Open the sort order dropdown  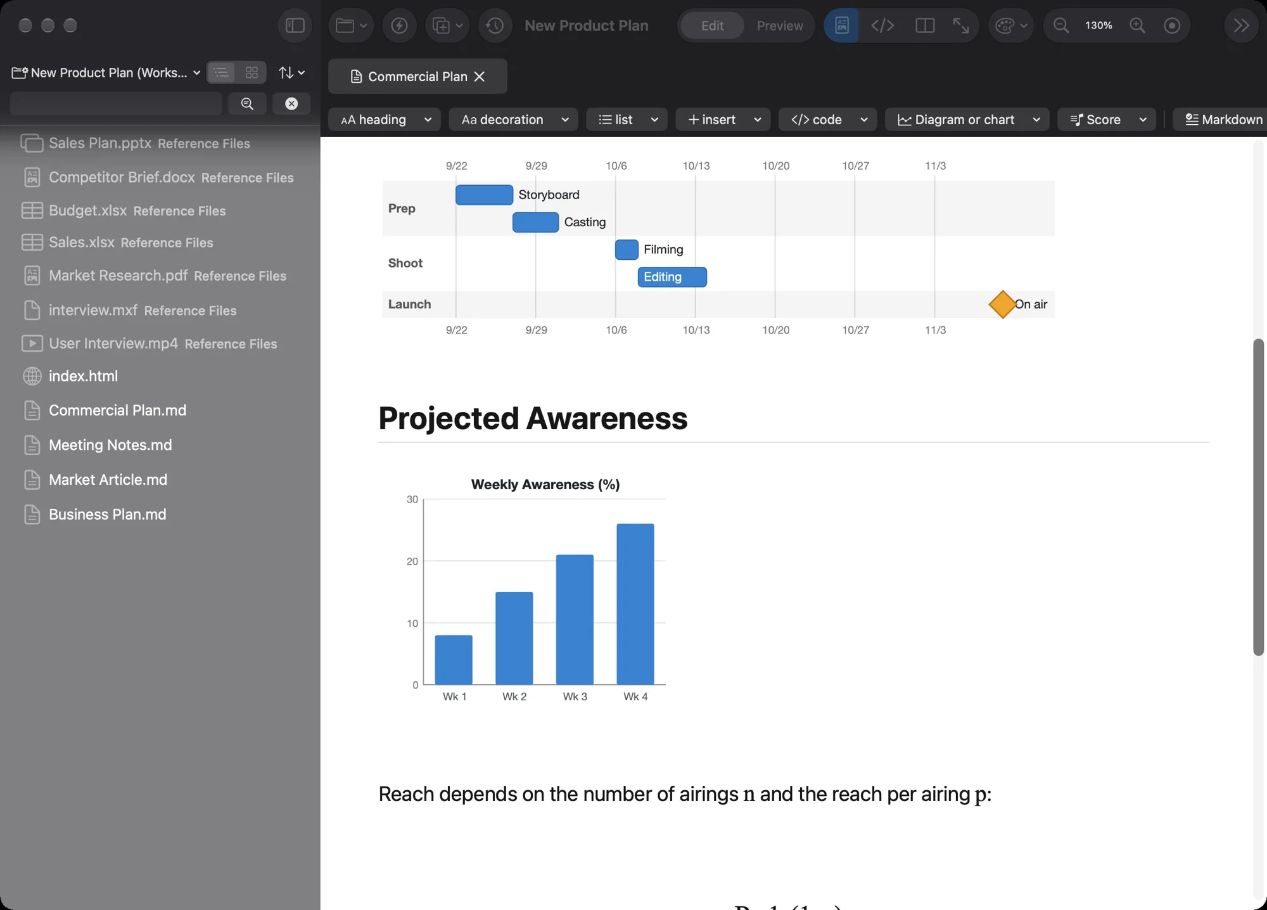pos(291,72)
